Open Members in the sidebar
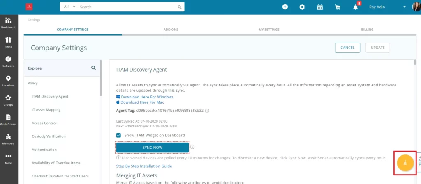 8,139
